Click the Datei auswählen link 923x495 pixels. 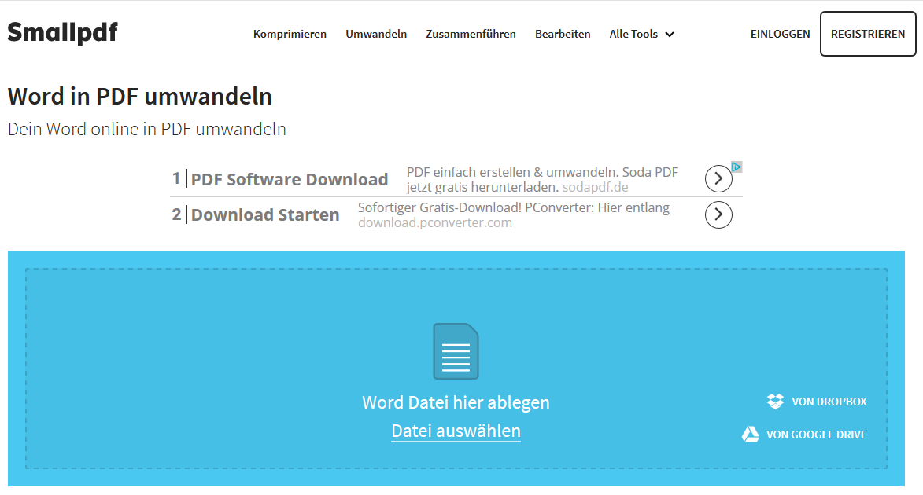click(456, 431)
